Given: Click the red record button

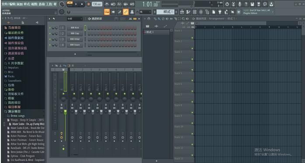Looking at the screenshot, I should coord(89,4).
